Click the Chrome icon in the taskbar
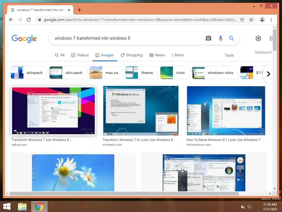282x212 pixels. [39, 206]
